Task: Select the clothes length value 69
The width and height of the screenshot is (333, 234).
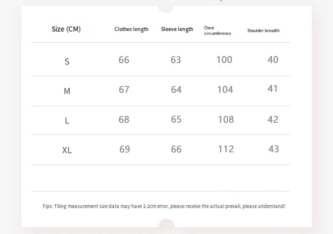Action: tap(125, 149)
